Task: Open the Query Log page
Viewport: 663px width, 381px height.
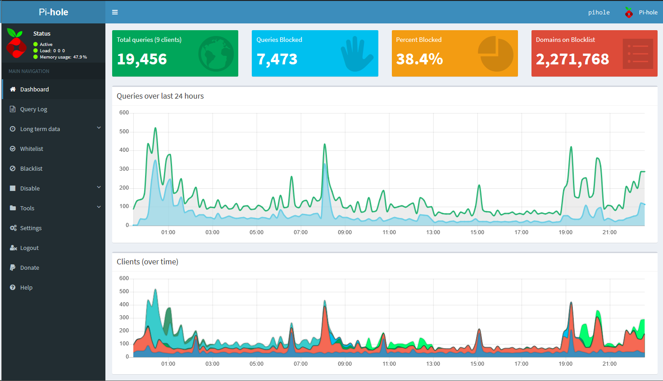Action: tap(54, 109)
